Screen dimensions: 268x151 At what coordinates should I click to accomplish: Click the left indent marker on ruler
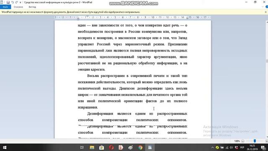(x=78, y=18)
